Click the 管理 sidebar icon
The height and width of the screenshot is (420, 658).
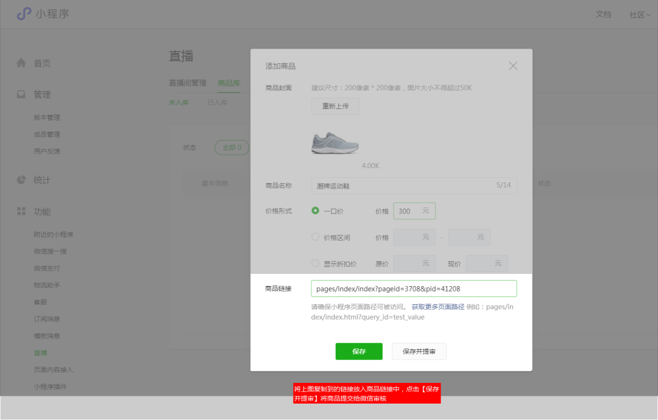22,94
